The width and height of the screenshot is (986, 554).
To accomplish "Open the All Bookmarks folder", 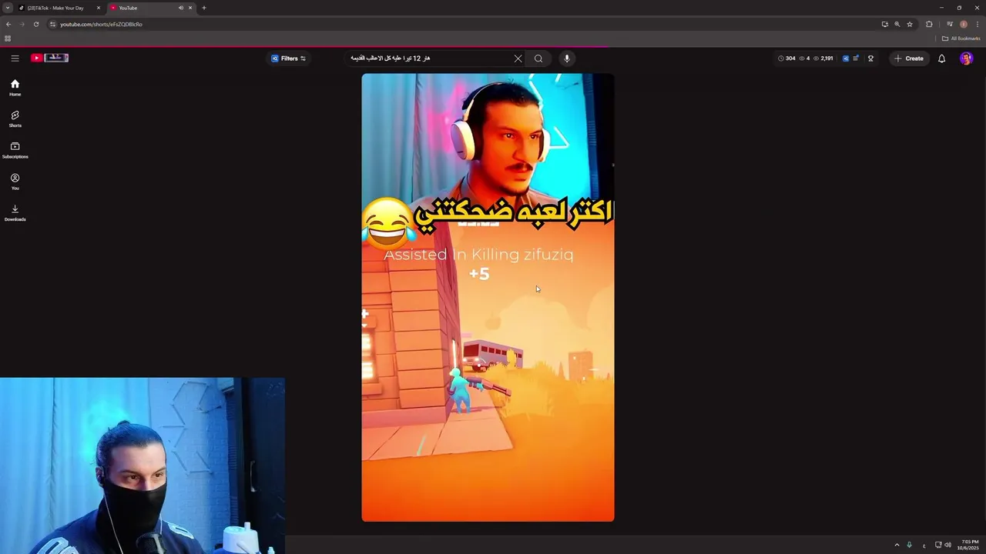I will pos(961,38).
